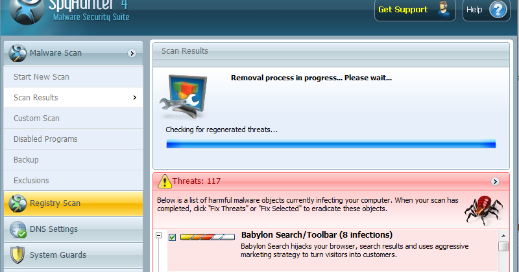This screenshot has width=519, height=272.
Task: Open Start New Scan
Action: coord(73,76)
